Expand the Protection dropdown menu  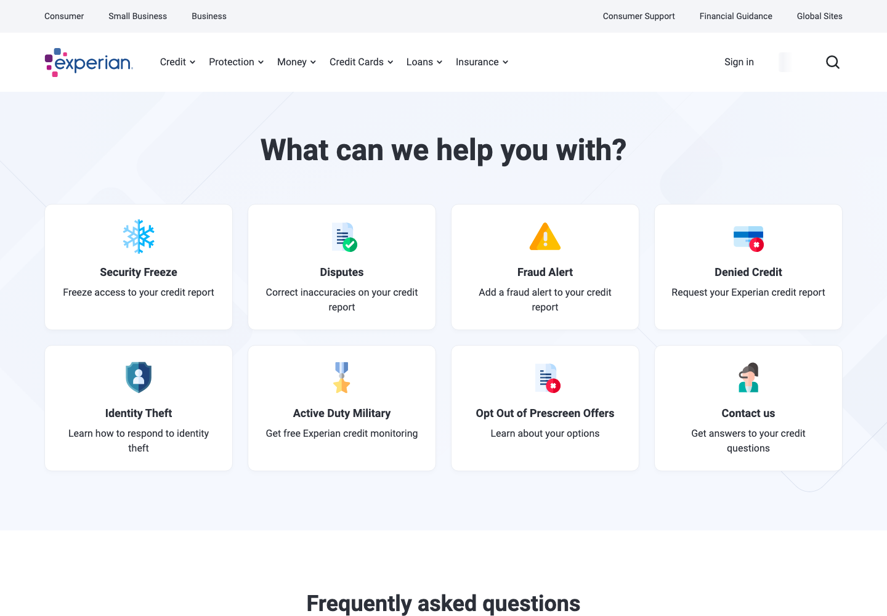[x=237, y=62]
